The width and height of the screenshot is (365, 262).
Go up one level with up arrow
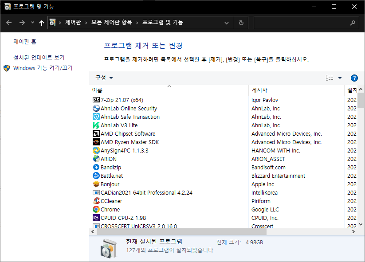coord(42,23)
